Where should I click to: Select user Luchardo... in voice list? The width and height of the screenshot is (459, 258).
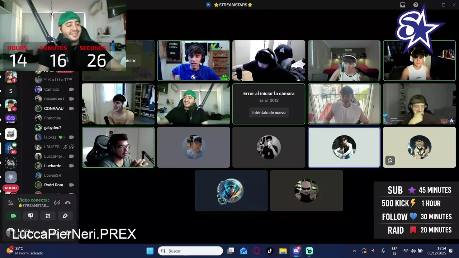point(54,166)
